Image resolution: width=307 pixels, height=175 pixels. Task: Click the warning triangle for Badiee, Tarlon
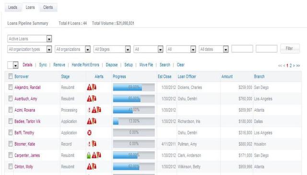[89, 121]
